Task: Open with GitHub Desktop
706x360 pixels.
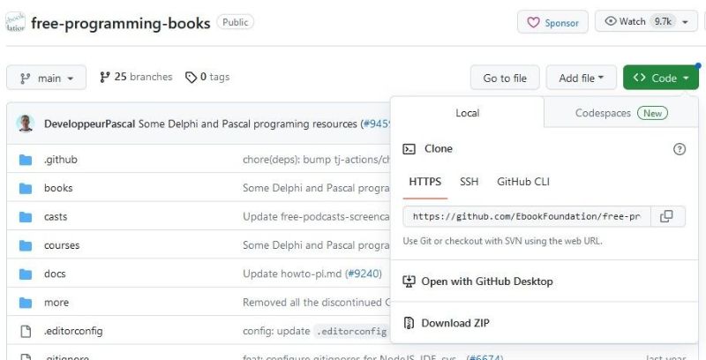Action: pos(486,281)
